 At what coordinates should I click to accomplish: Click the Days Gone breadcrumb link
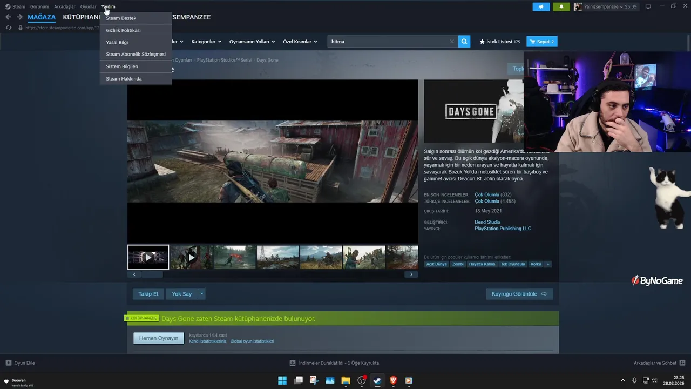[x=267, y=60]
